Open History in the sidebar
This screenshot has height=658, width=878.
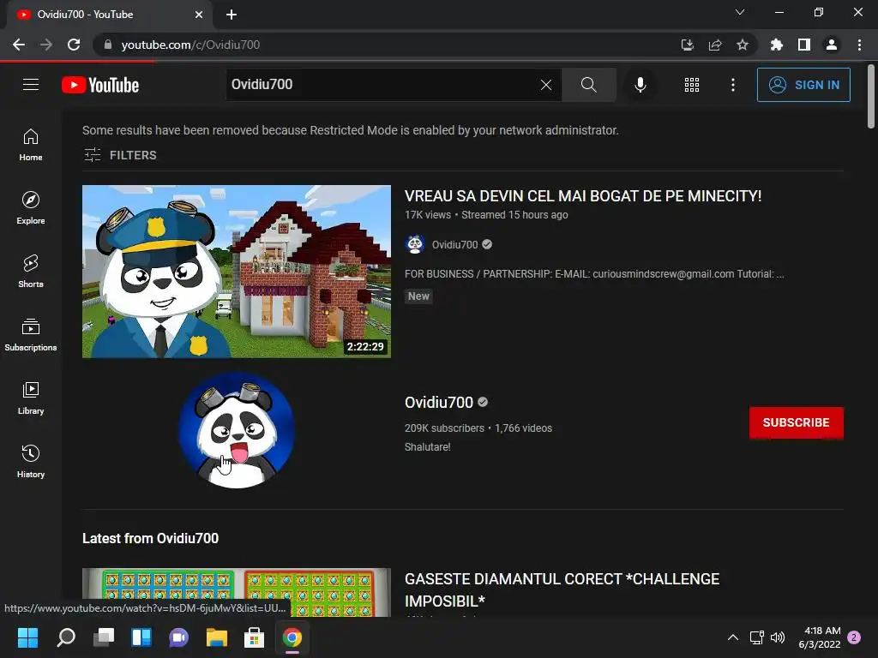(31, 462)
